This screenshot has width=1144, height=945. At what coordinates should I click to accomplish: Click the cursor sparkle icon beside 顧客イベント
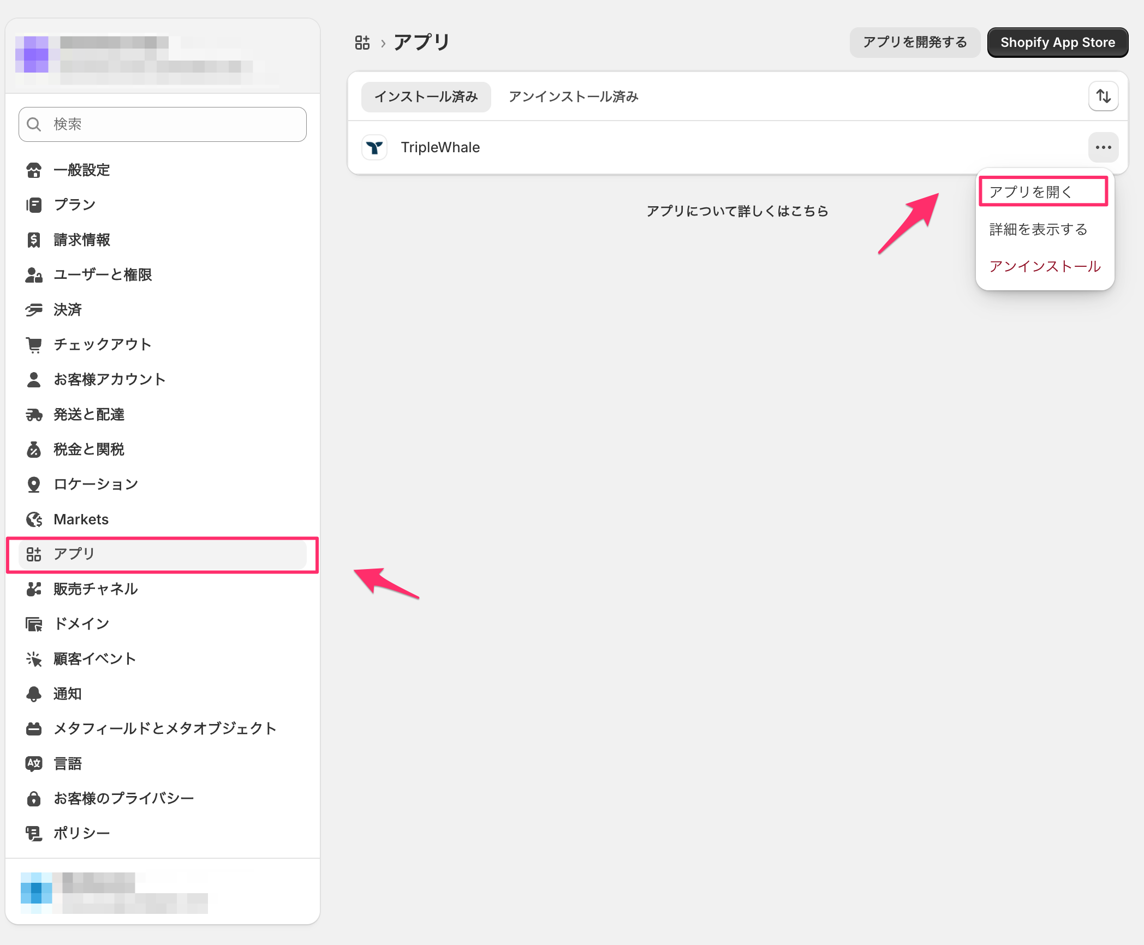34,659
